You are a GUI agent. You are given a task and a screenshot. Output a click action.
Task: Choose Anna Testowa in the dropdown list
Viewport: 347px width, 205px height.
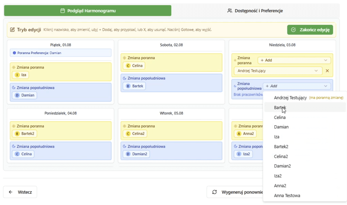287,195
